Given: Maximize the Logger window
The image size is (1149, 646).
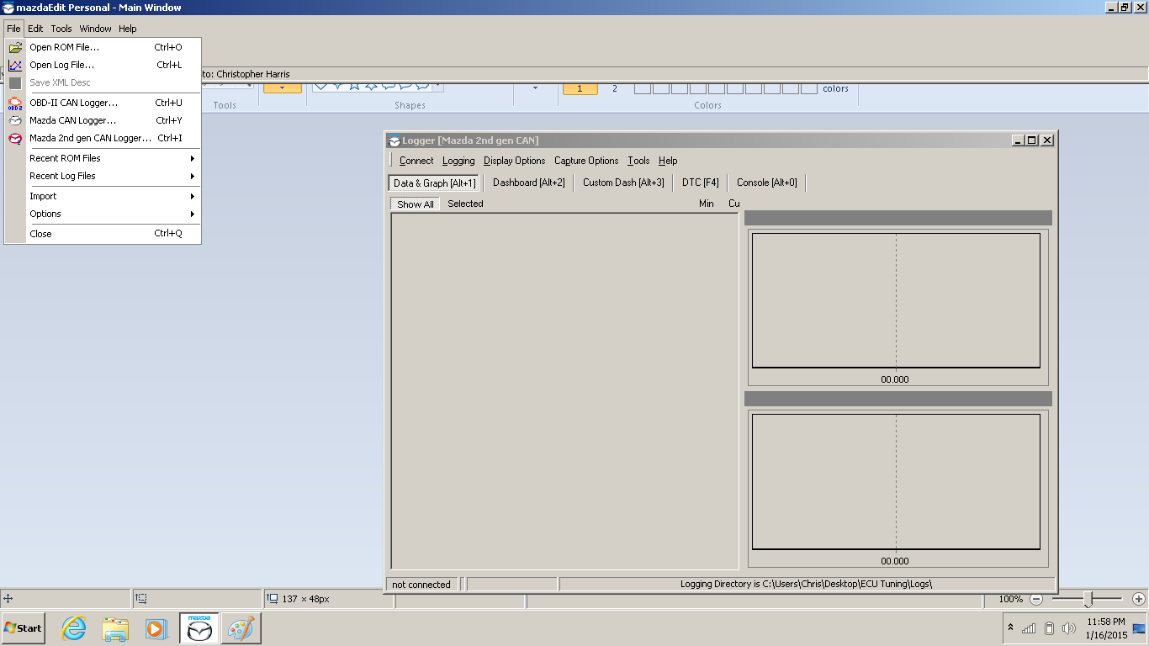Looking at the screenshot, I should (x=1032, y=140).
